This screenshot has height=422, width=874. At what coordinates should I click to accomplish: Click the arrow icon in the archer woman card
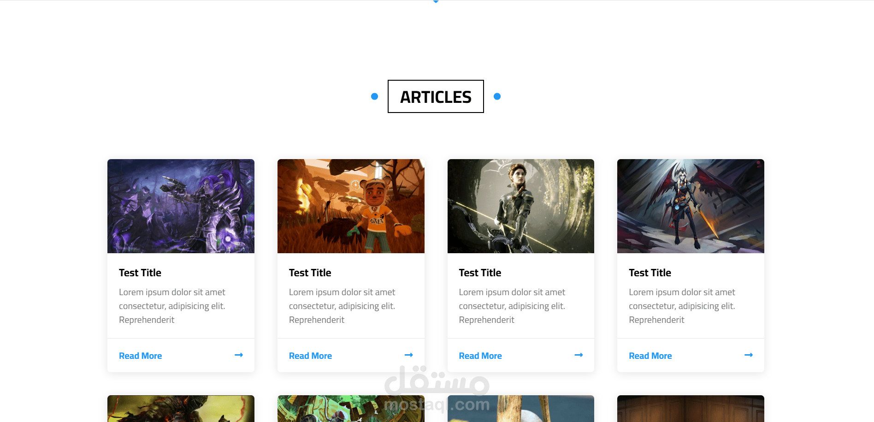[579, 355]
